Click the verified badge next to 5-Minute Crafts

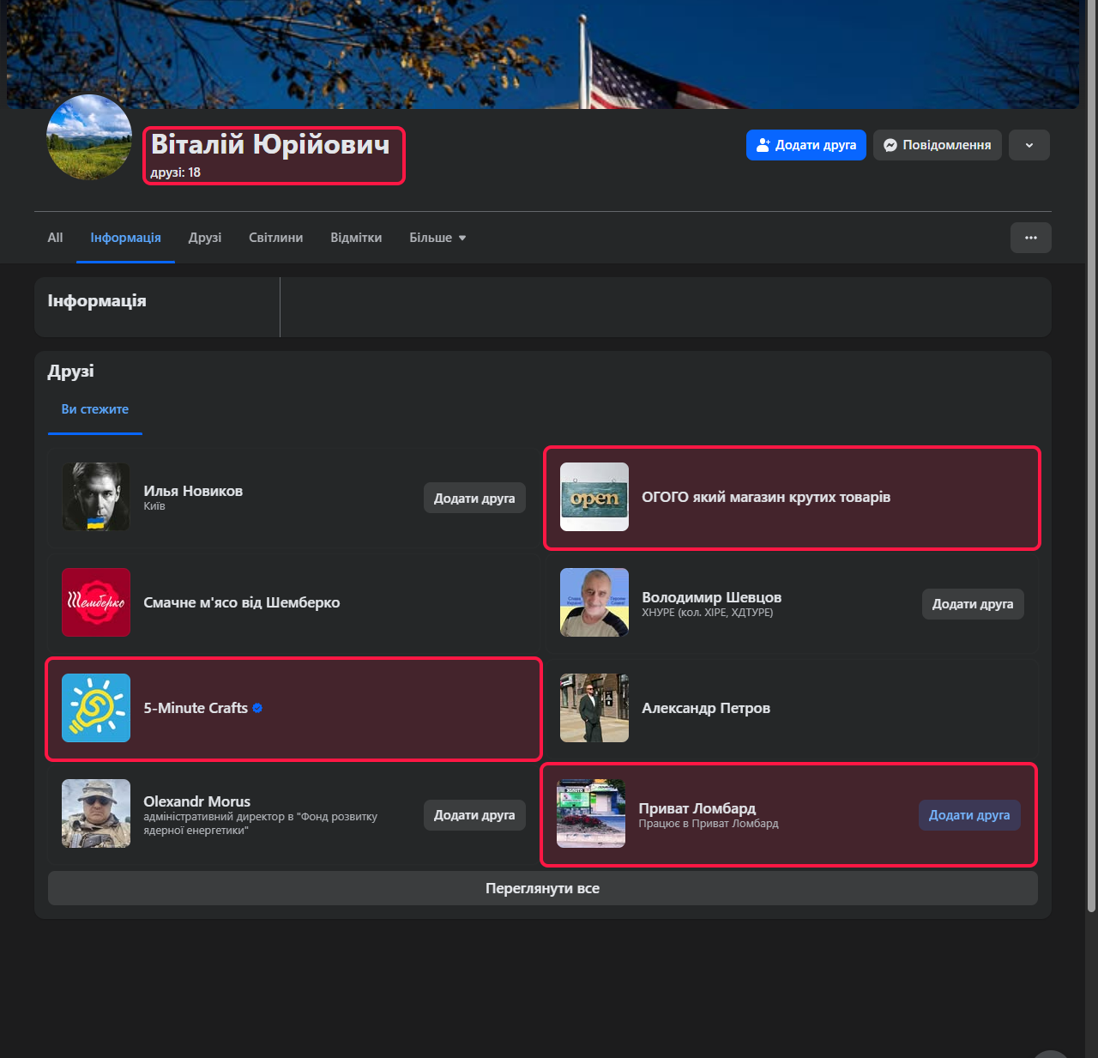tap(257, 708)
